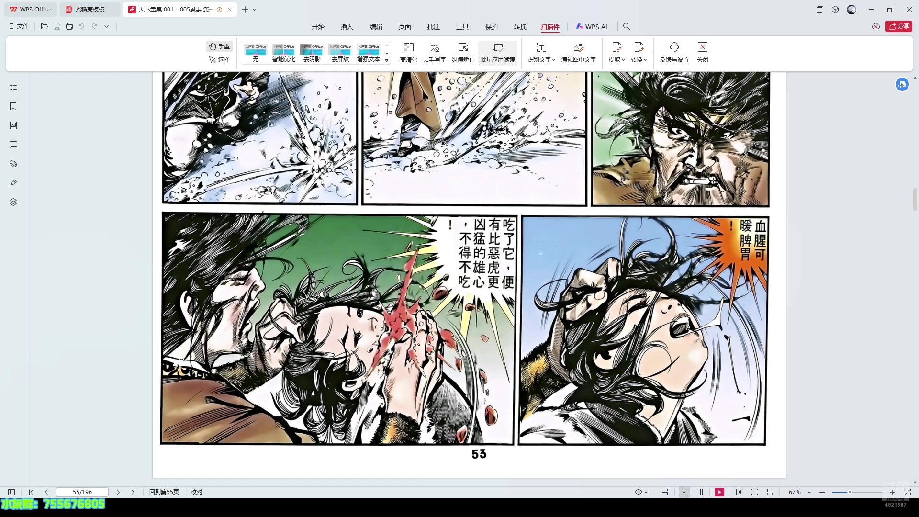Enable single page view mode
This screenshot has width=919, height=517.
tap(684, 492)
